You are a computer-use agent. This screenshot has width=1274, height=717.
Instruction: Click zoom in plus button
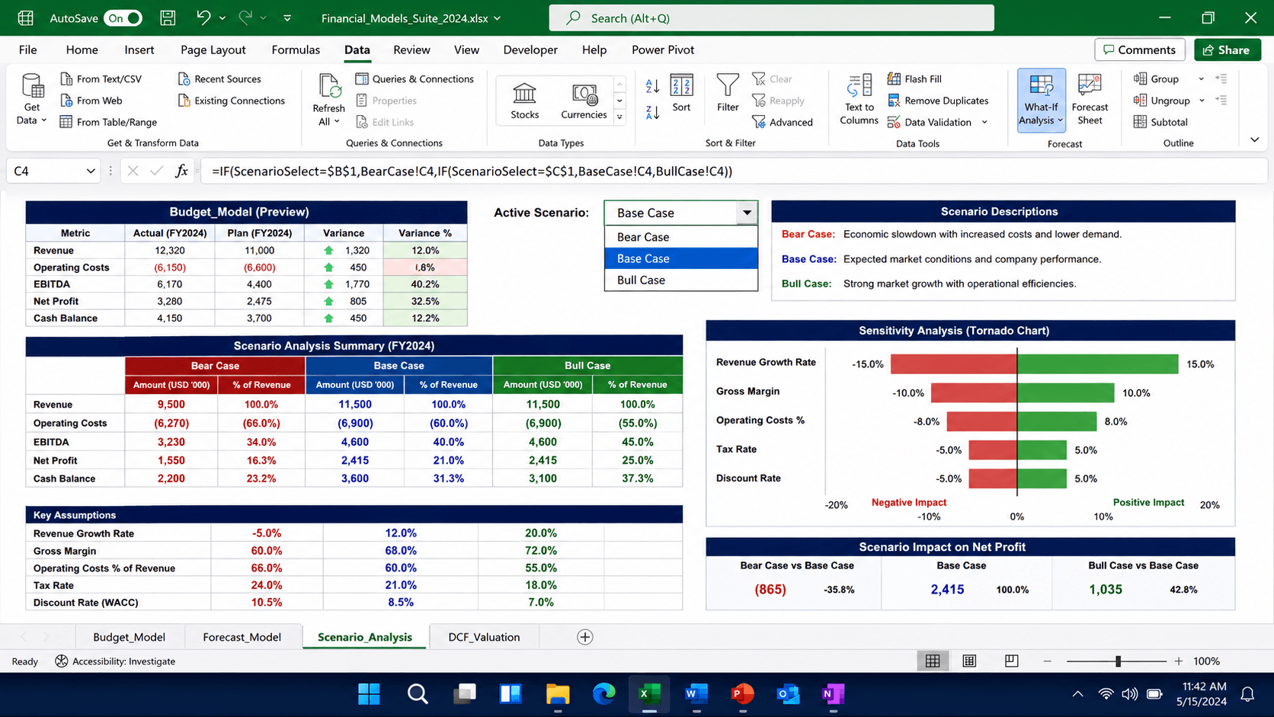point(1179,661)
